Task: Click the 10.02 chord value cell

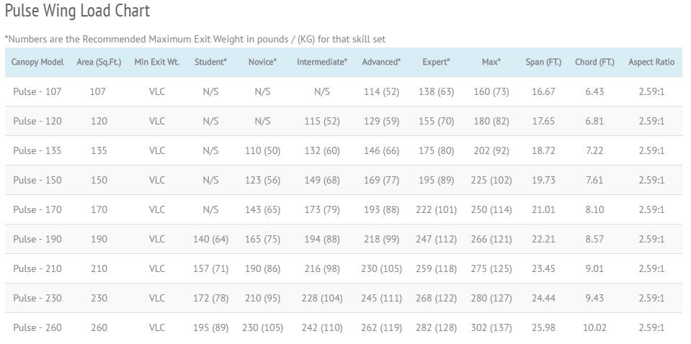Action: point(594,327)
